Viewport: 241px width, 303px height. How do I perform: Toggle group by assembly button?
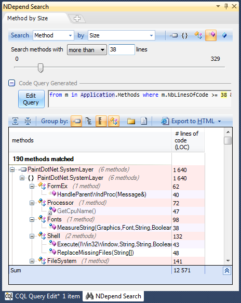pos(76,121)
